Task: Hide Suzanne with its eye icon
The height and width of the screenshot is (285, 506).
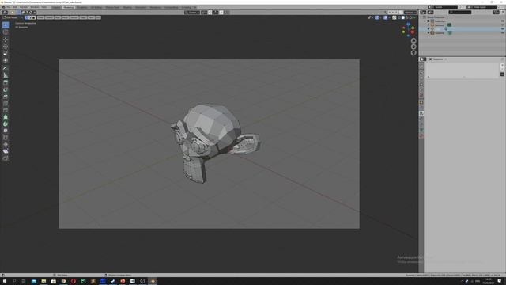Action: (502, 32)
